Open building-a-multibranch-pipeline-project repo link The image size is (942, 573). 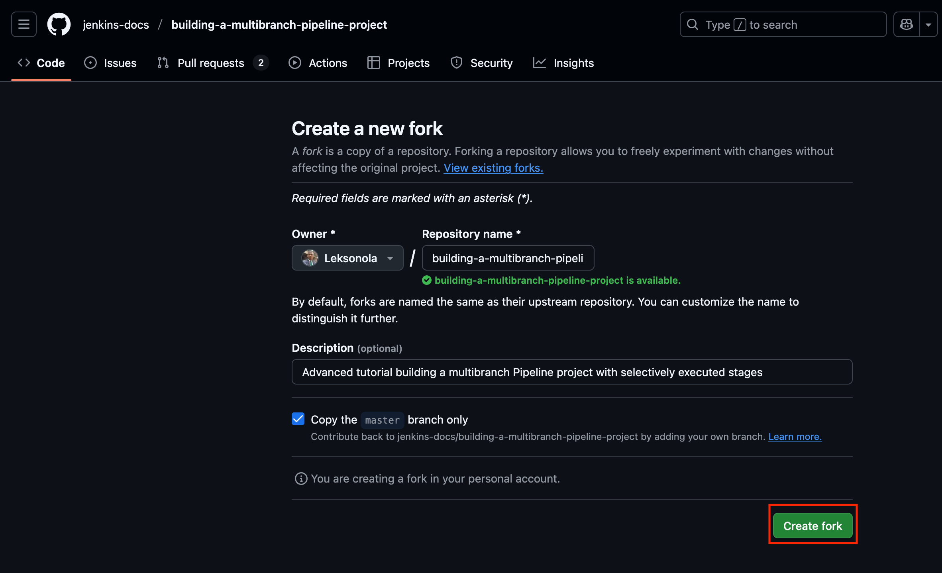coord(279,25)
